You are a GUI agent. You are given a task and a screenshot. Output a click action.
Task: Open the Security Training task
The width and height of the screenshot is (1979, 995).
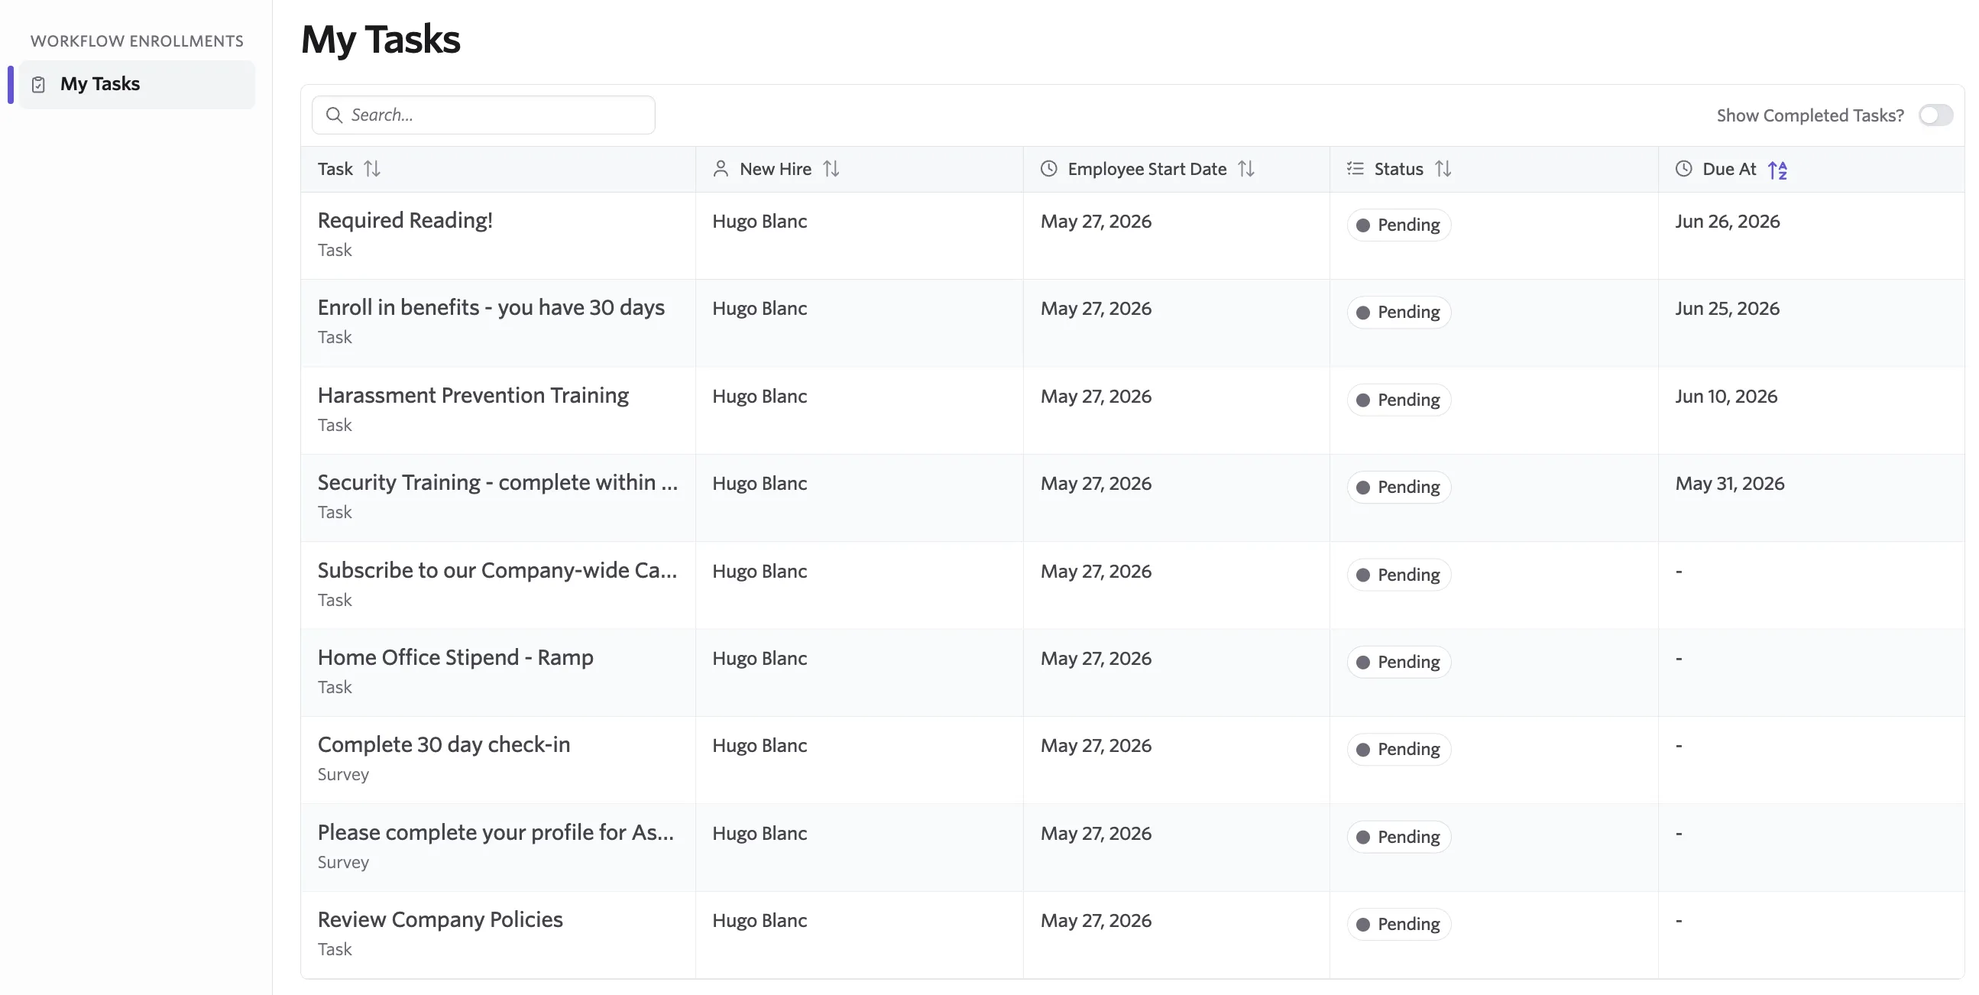[498, 482]
